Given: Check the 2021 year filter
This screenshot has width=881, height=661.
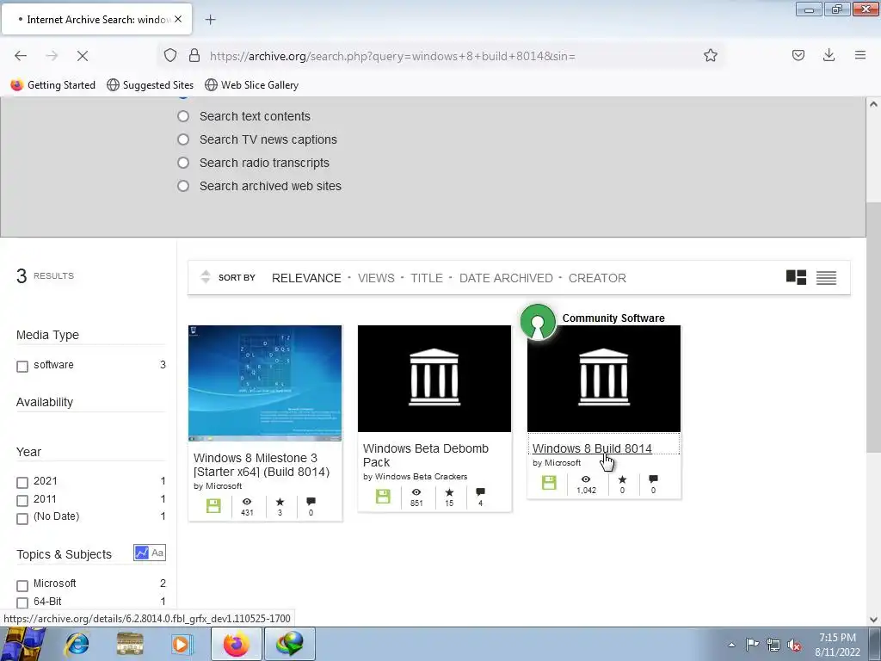Looking at the screenshot, I should click(22, 483).
